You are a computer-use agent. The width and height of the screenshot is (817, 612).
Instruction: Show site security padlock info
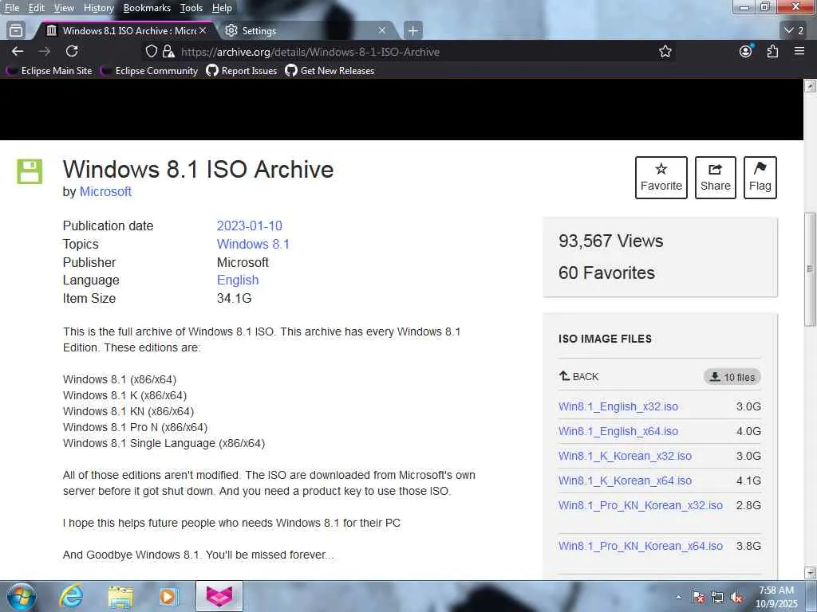pos(168,51)
